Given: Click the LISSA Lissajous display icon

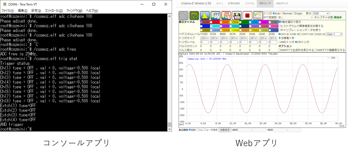Looking at the screenshot, I should pyautogui.click(x=194, y=15).
